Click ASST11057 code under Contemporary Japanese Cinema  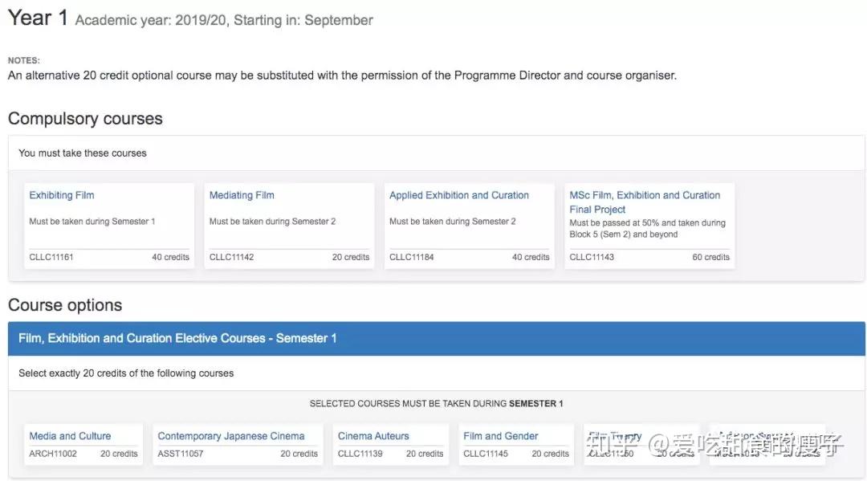pos(181,454)
